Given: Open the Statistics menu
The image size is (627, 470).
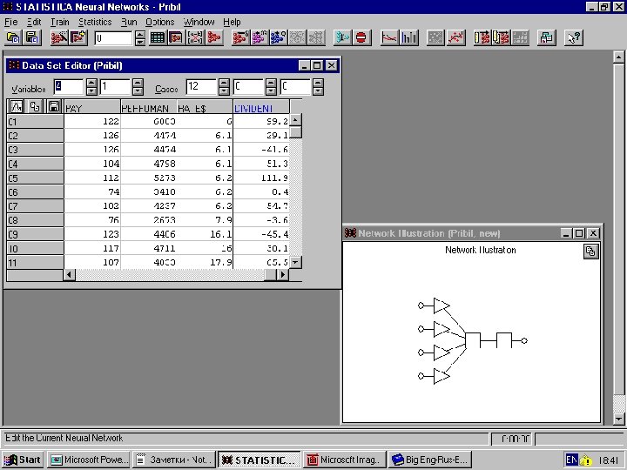Looking at the screenshot, I should [95, 22].
